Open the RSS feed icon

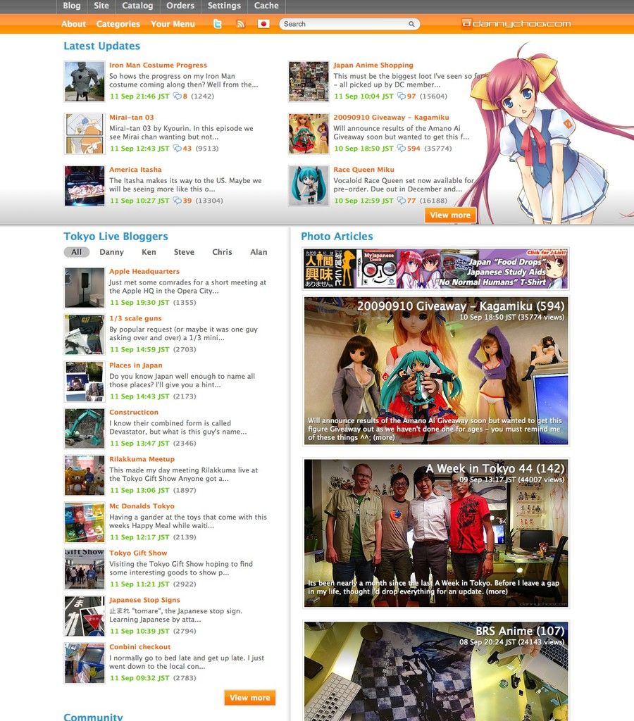click(241, 24)
